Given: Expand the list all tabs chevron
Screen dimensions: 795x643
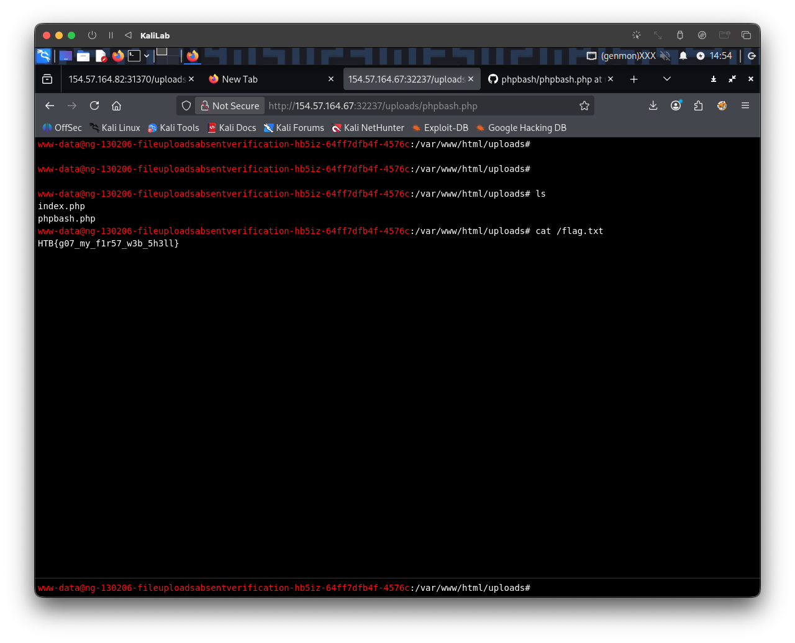Looking at the screenshot, I should pos(667,79).
